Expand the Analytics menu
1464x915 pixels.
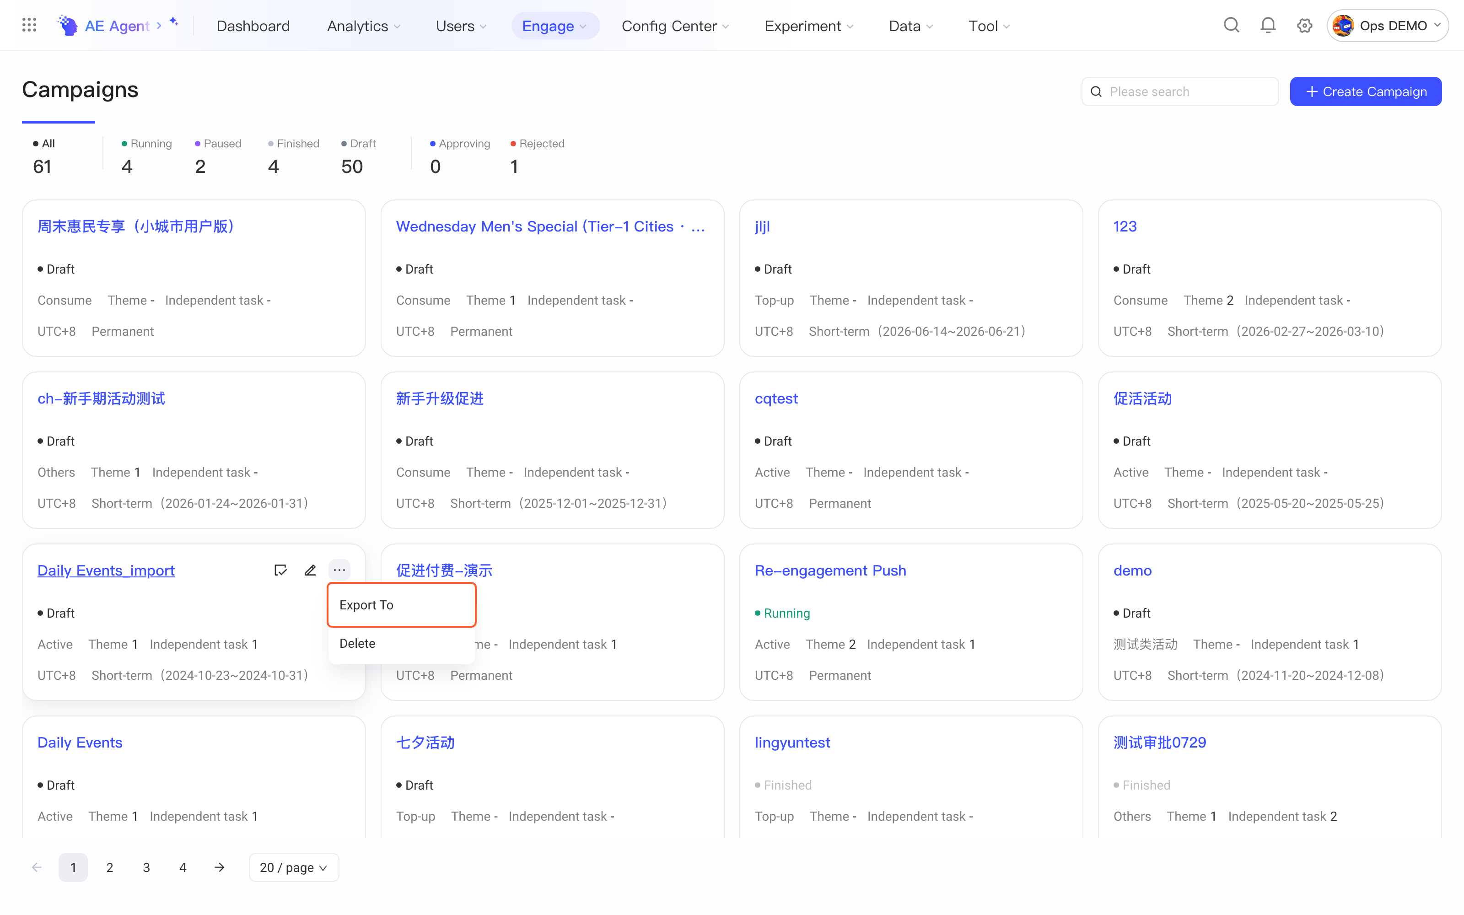[x=364, y=26]
